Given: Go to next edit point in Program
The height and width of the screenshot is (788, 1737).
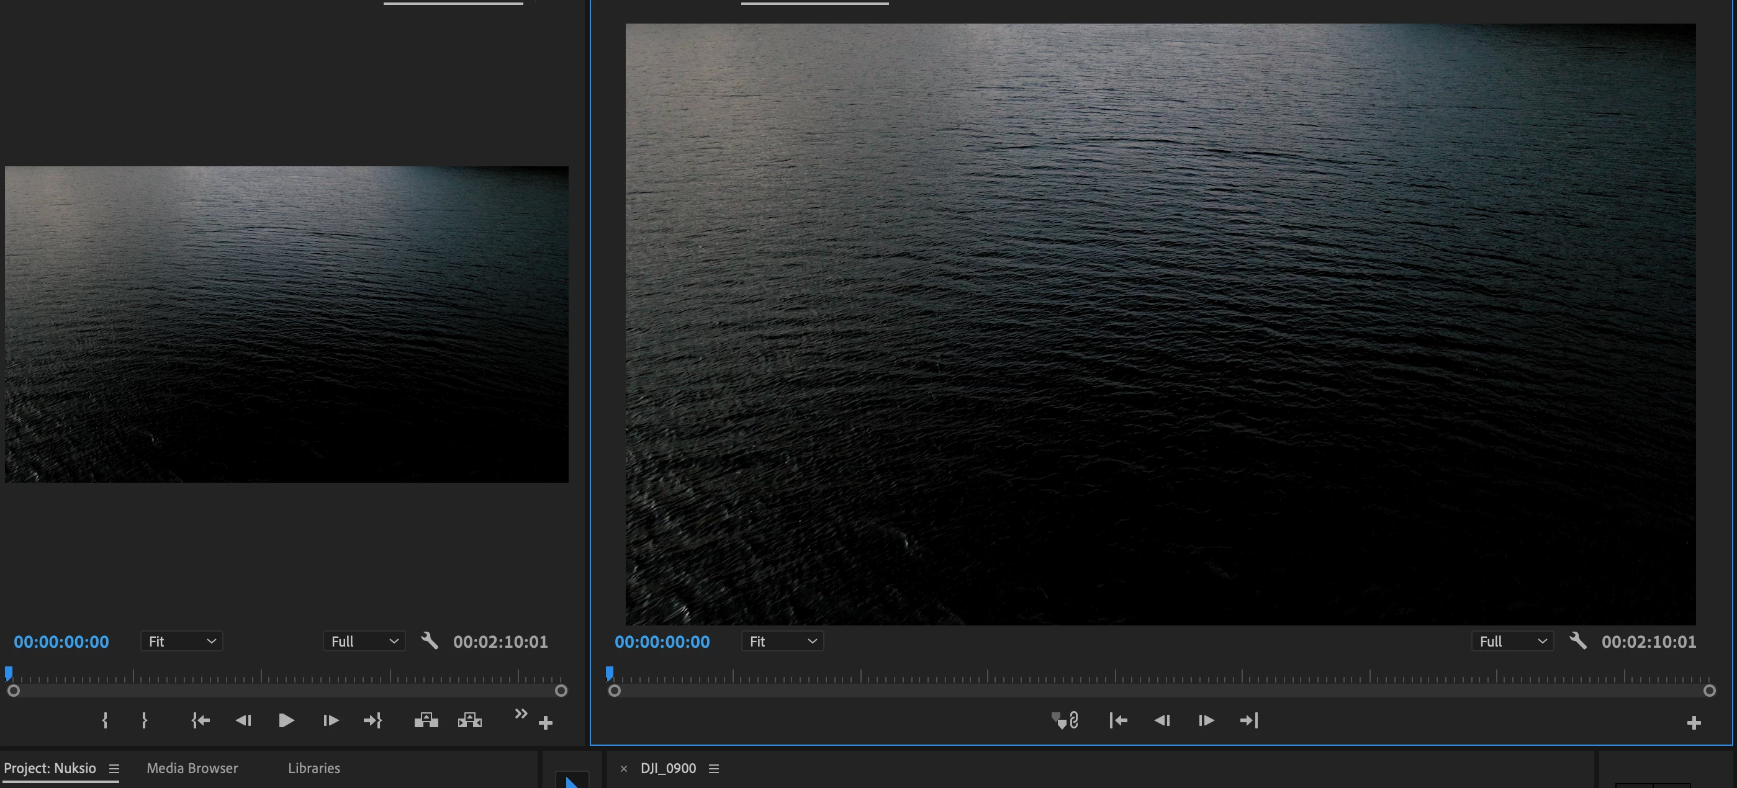Looking at the screenshot, I should coord(1249,720).
